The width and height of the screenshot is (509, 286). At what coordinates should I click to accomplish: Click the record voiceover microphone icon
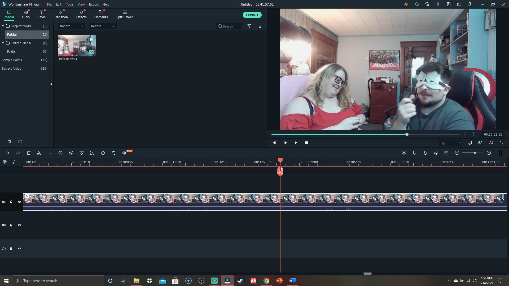click(x=425, y=153)
